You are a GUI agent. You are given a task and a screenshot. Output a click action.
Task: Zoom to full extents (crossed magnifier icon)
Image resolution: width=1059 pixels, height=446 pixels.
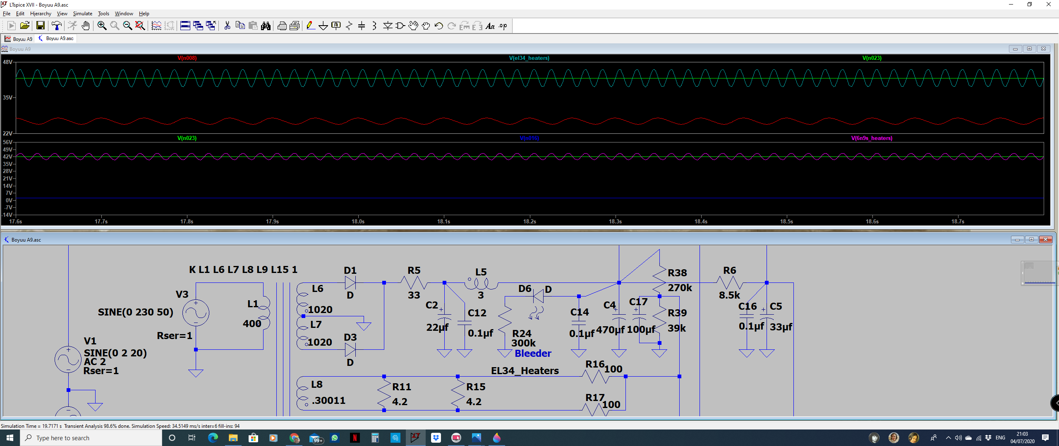click(x=140, y=26)
